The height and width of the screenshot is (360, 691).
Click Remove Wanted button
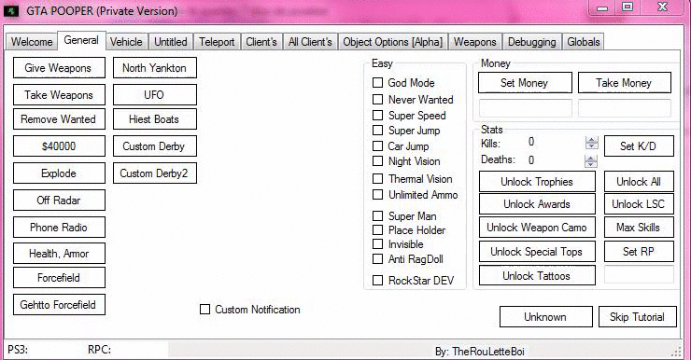pyautogui.click(x=59, y=118)
